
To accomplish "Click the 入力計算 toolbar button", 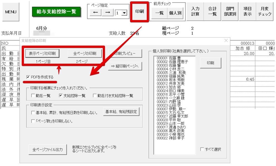I will pyautogui.click(x=195, y=12).
